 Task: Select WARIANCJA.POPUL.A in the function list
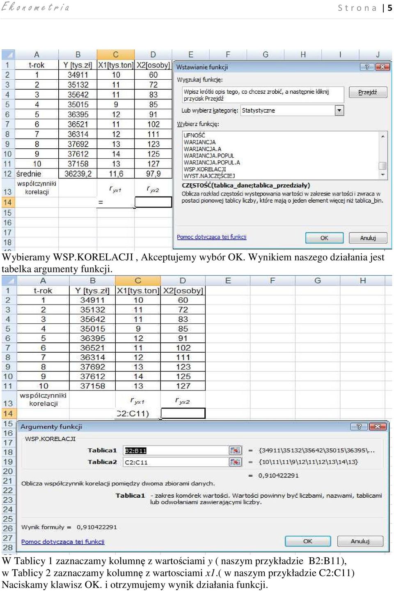(212, 162)
